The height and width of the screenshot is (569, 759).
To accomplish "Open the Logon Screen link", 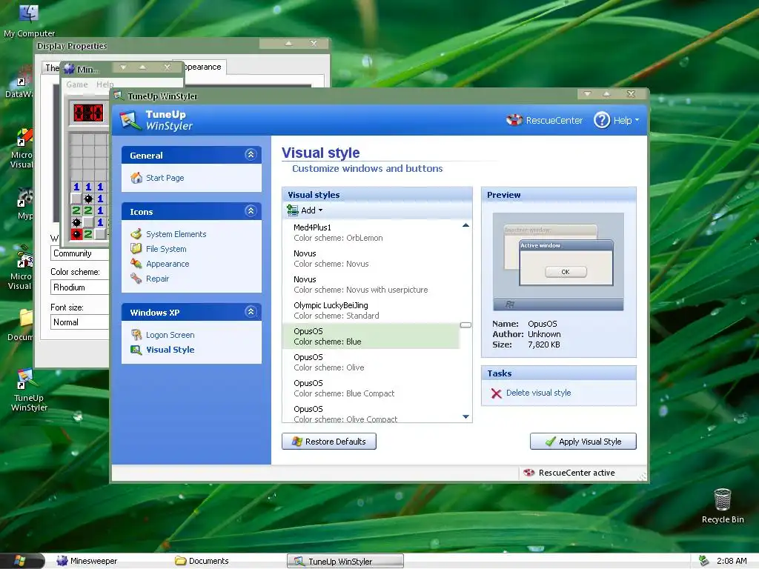I will point(170,335).
